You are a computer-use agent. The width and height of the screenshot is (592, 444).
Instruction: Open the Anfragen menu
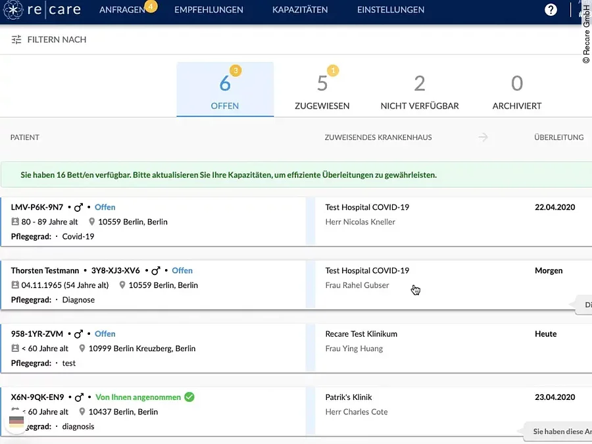[122, 10]
